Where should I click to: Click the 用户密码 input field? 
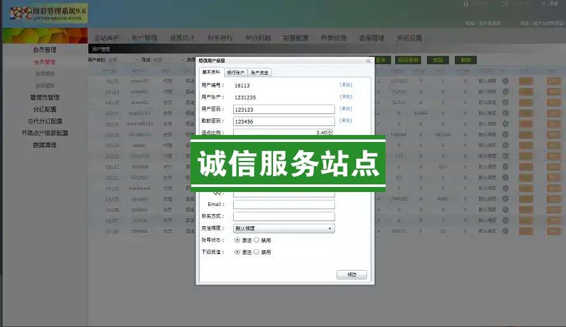(283, 109)
